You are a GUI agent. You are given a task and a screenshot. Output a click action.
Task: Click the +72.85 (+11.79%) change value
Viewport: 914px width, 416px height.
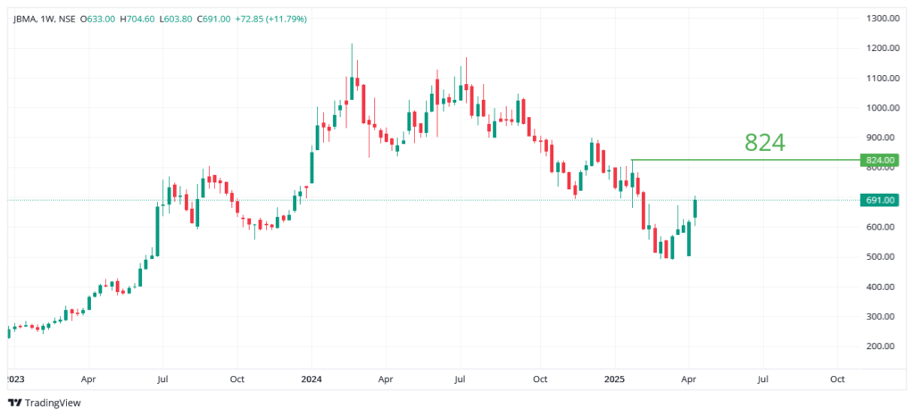pos(270,18)
